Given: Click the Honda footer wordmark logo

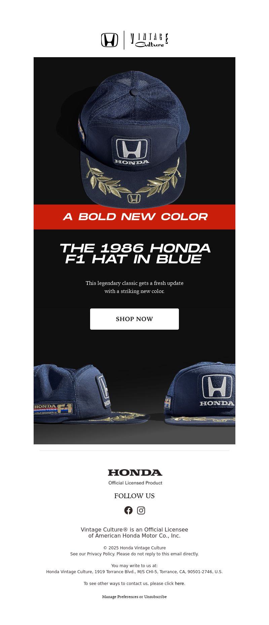Looking at the screenshot, I should [x=135, y=473].
